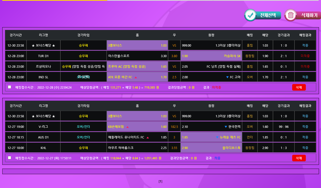Click the 이스탄불스포르 home odds cell
This screenshot has width=321, height=188.
(137, 56)
